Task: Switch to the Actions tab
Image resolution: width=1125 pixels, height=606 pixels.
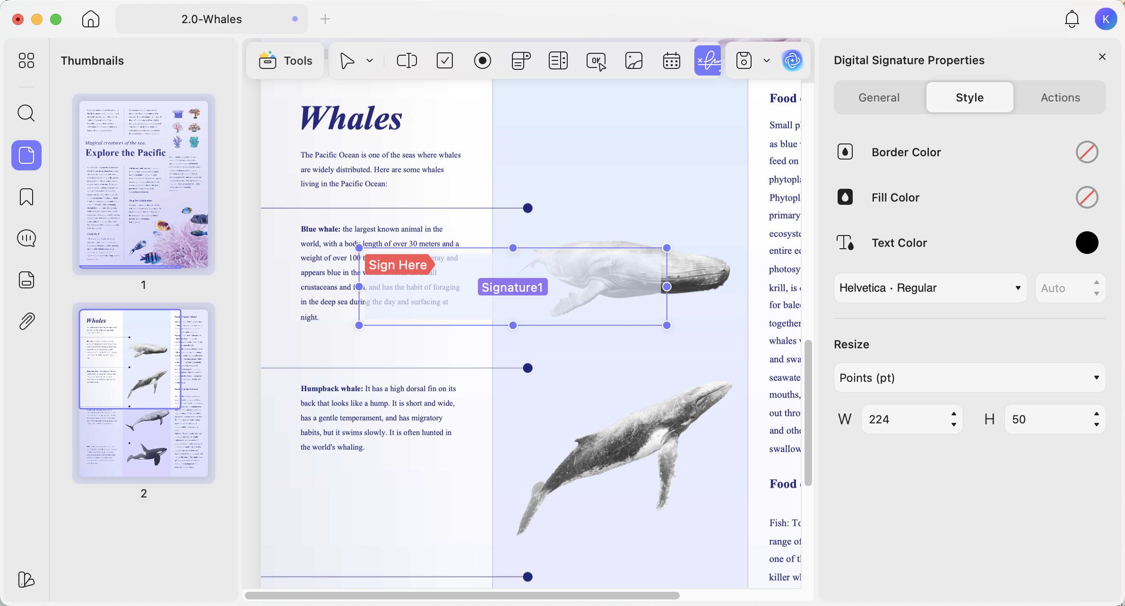Action: 1060,97
